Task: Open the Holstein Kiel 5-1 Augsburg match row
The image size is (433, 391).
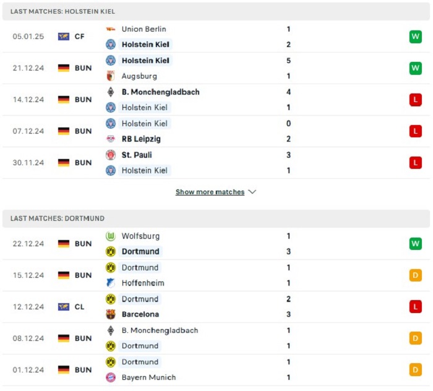Action: [216, 68]
